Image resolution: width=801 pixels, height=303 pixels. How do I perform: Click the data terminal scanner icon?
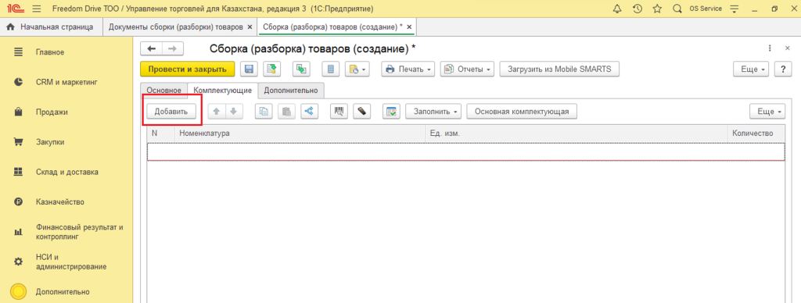[x=361, y=111]
